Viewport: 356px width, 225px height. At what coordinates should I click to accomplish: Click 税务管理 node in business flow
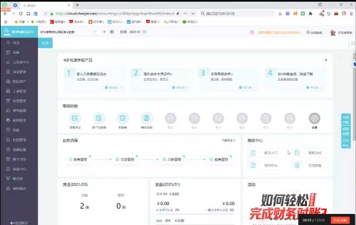point(219,160)
